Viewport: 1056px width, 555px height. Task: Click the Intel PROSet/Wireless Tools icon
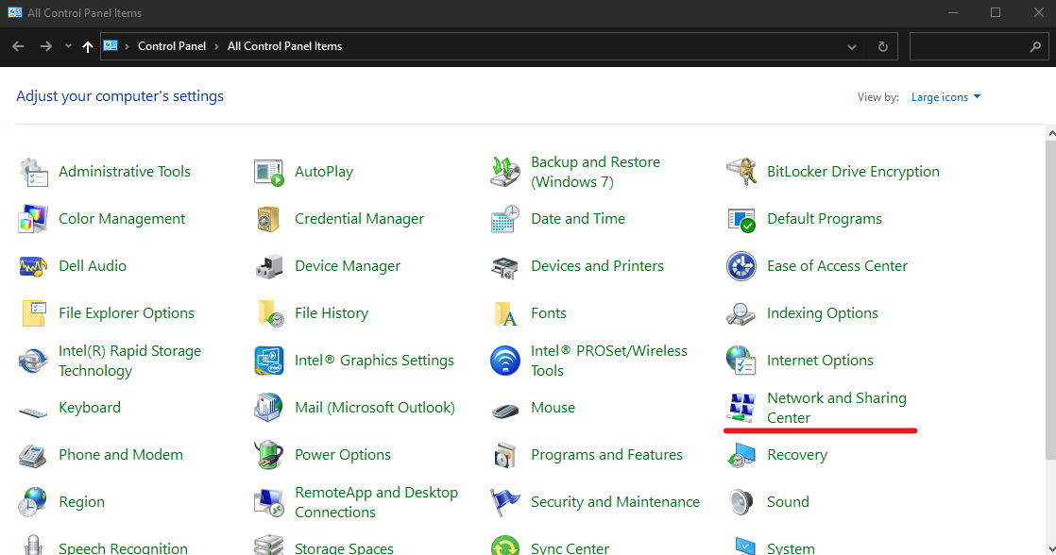(x=505, y=361)
